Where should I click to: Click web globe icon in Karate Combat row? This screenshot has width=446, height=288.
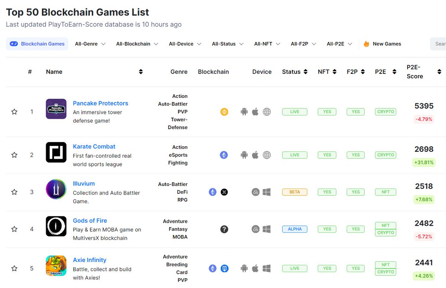(x=267, y=155)
